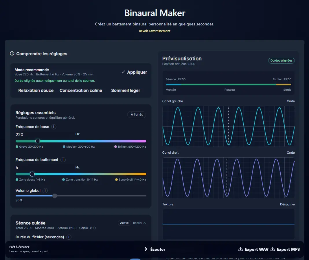Click the Volume global slider handle

pyautogui.click(x=54, y=196)
